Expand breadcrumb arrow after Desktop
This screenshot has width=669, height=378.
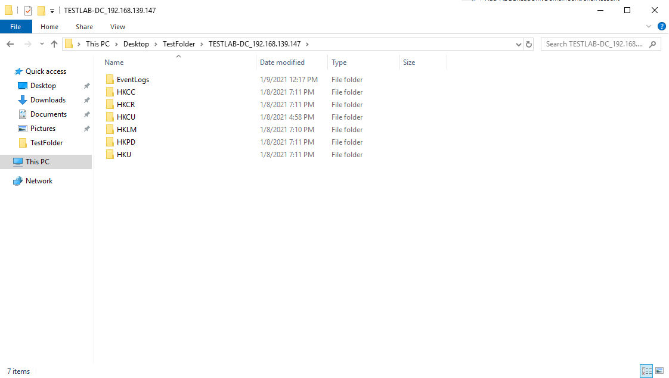155,44
